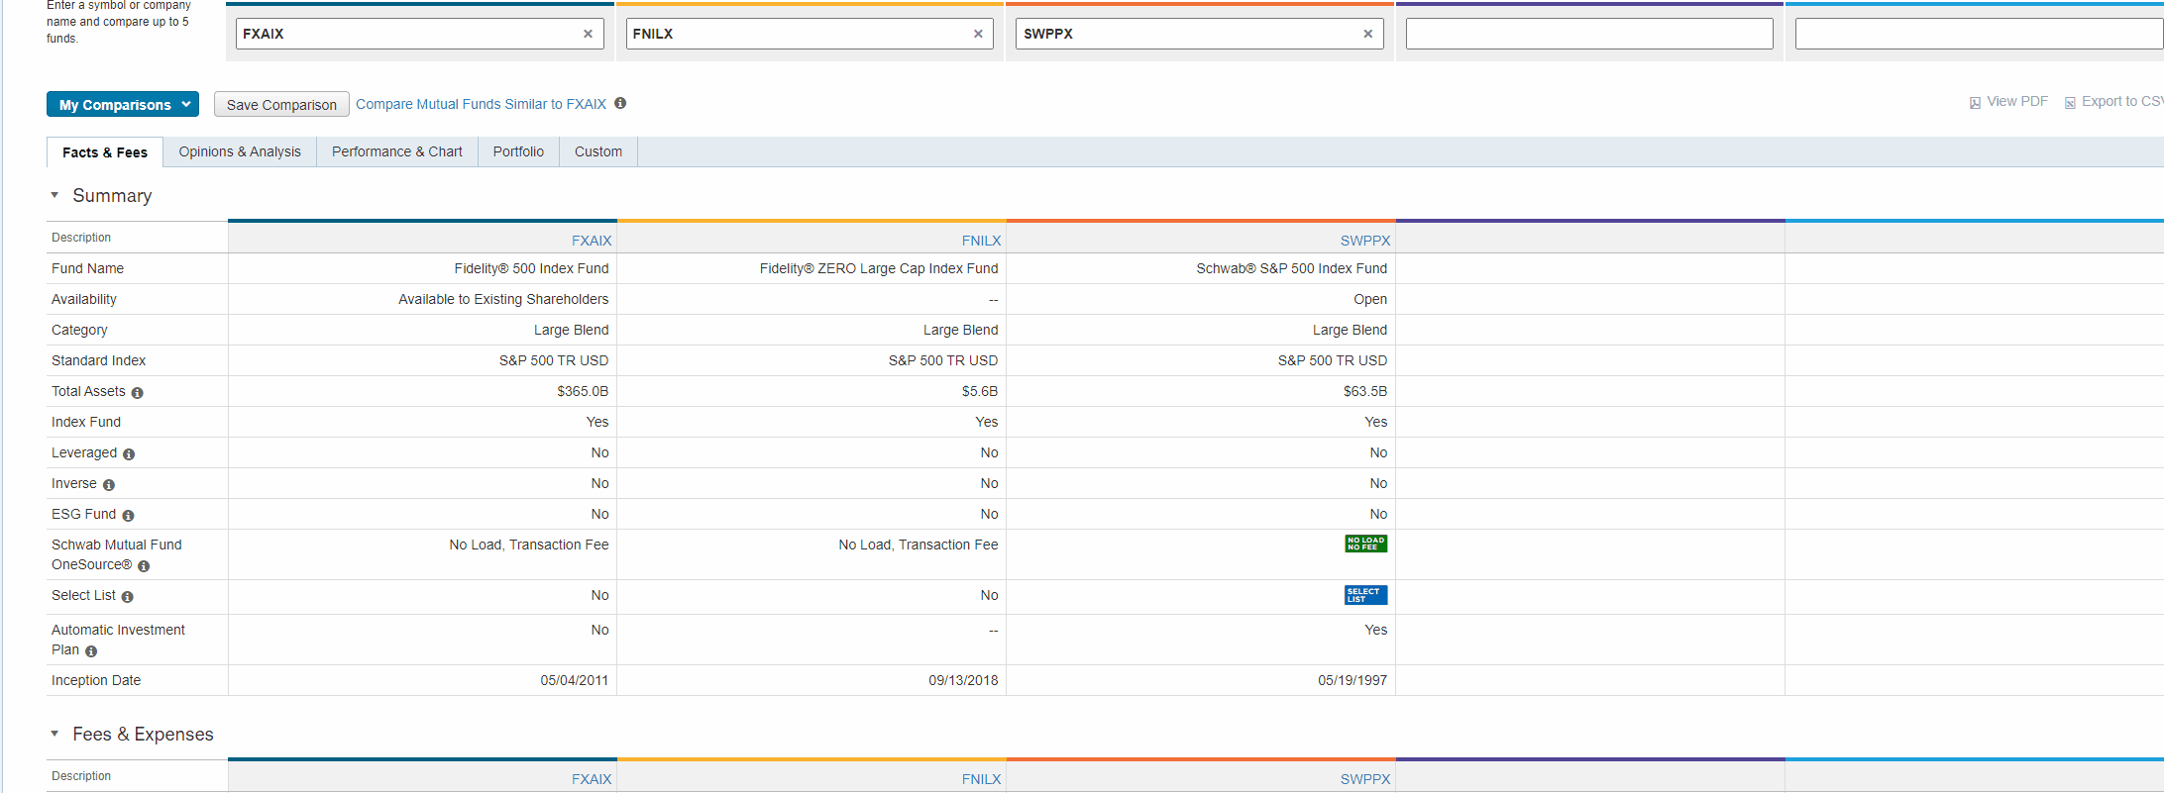Open Compare Mutual Funds Similar to FXAIX
This screenshot has width=2164, height=793.
click(x=481, y=104)
